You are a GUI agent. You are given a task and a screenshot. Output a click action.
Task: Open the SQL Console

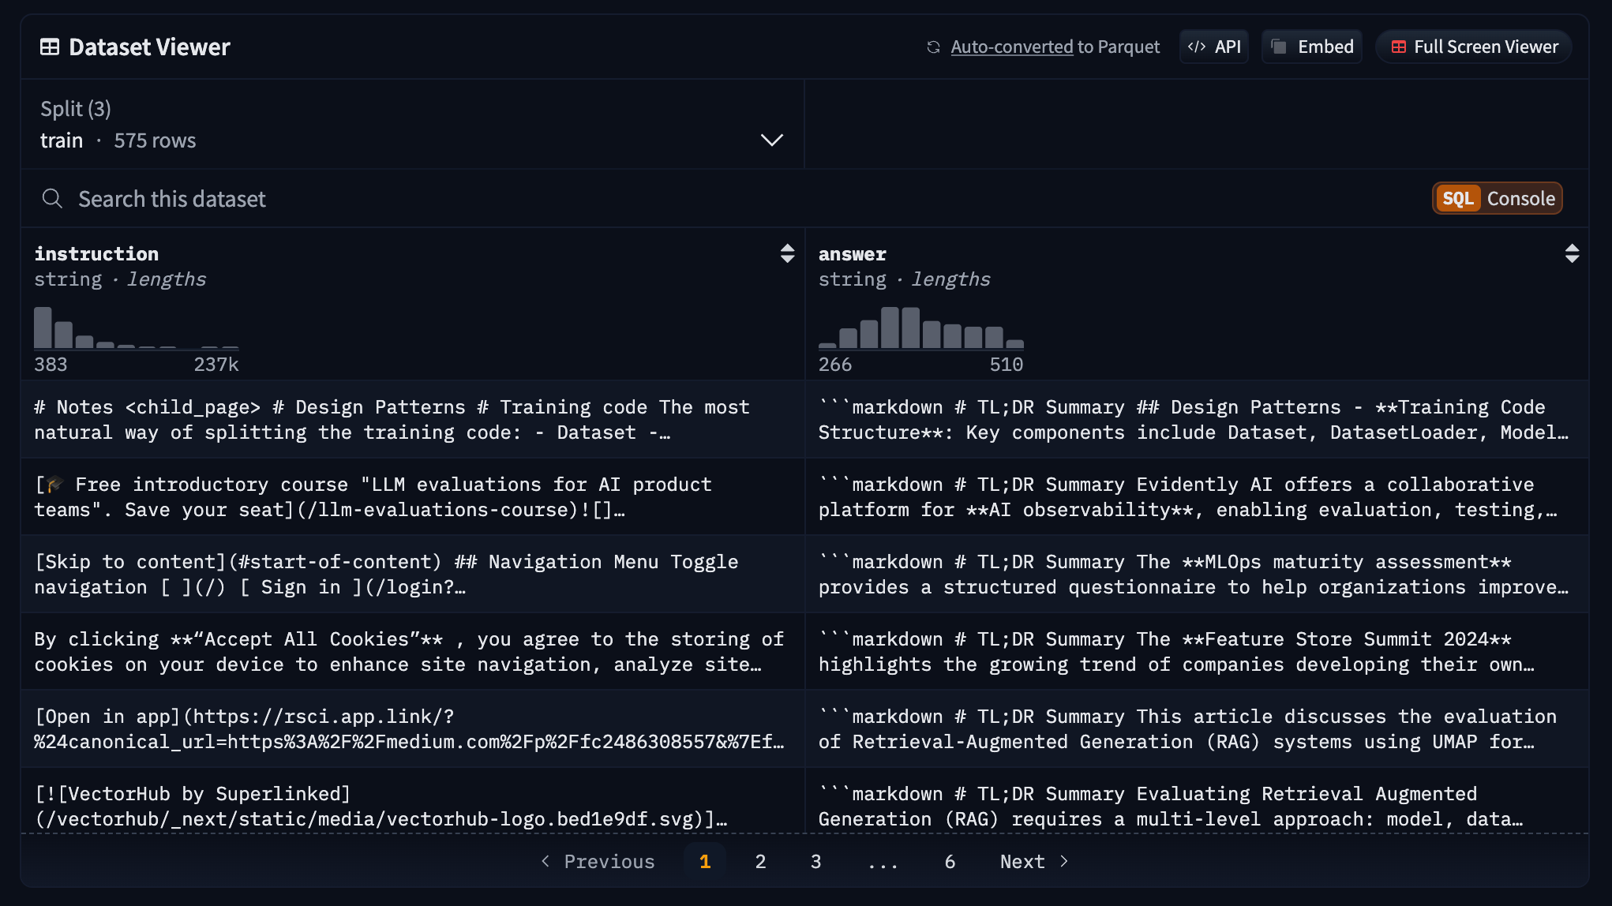[x=1498, y=199]
